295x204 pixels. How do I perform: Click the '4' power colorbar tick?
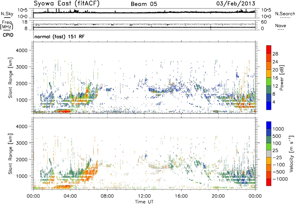[x=274, y=102]
